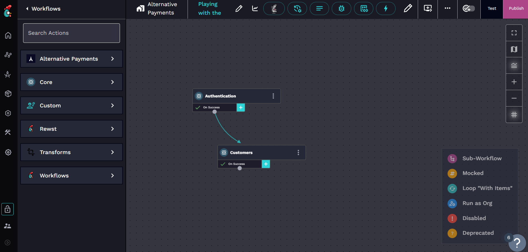Open the Authentication node options menu
This screenshot has height=252, width=528.
pos(273,96)
